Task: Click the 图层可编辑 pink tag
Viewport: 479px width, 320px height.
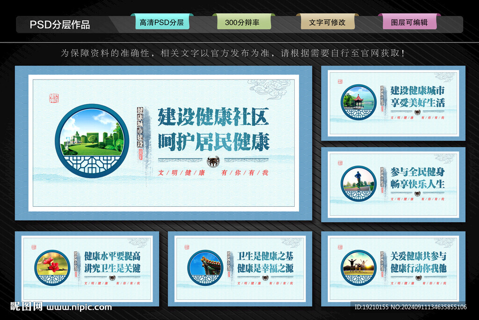Action: (x=409, y=22)
